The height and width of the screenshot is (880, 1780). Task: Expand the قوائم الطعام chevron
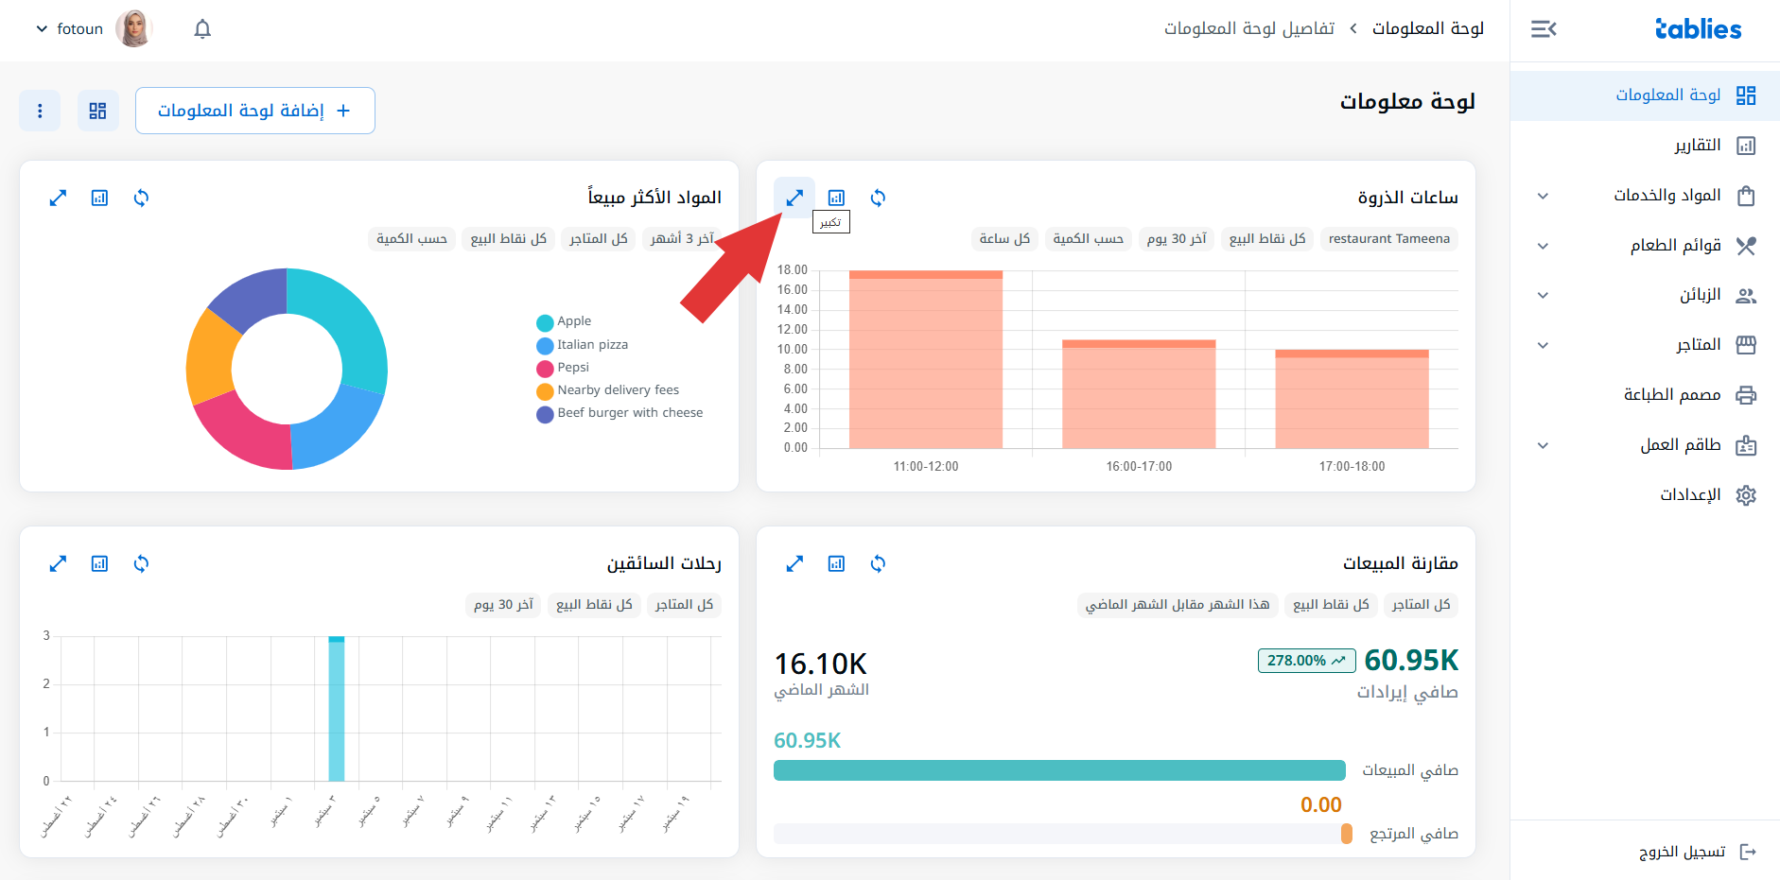(1543, 246)
